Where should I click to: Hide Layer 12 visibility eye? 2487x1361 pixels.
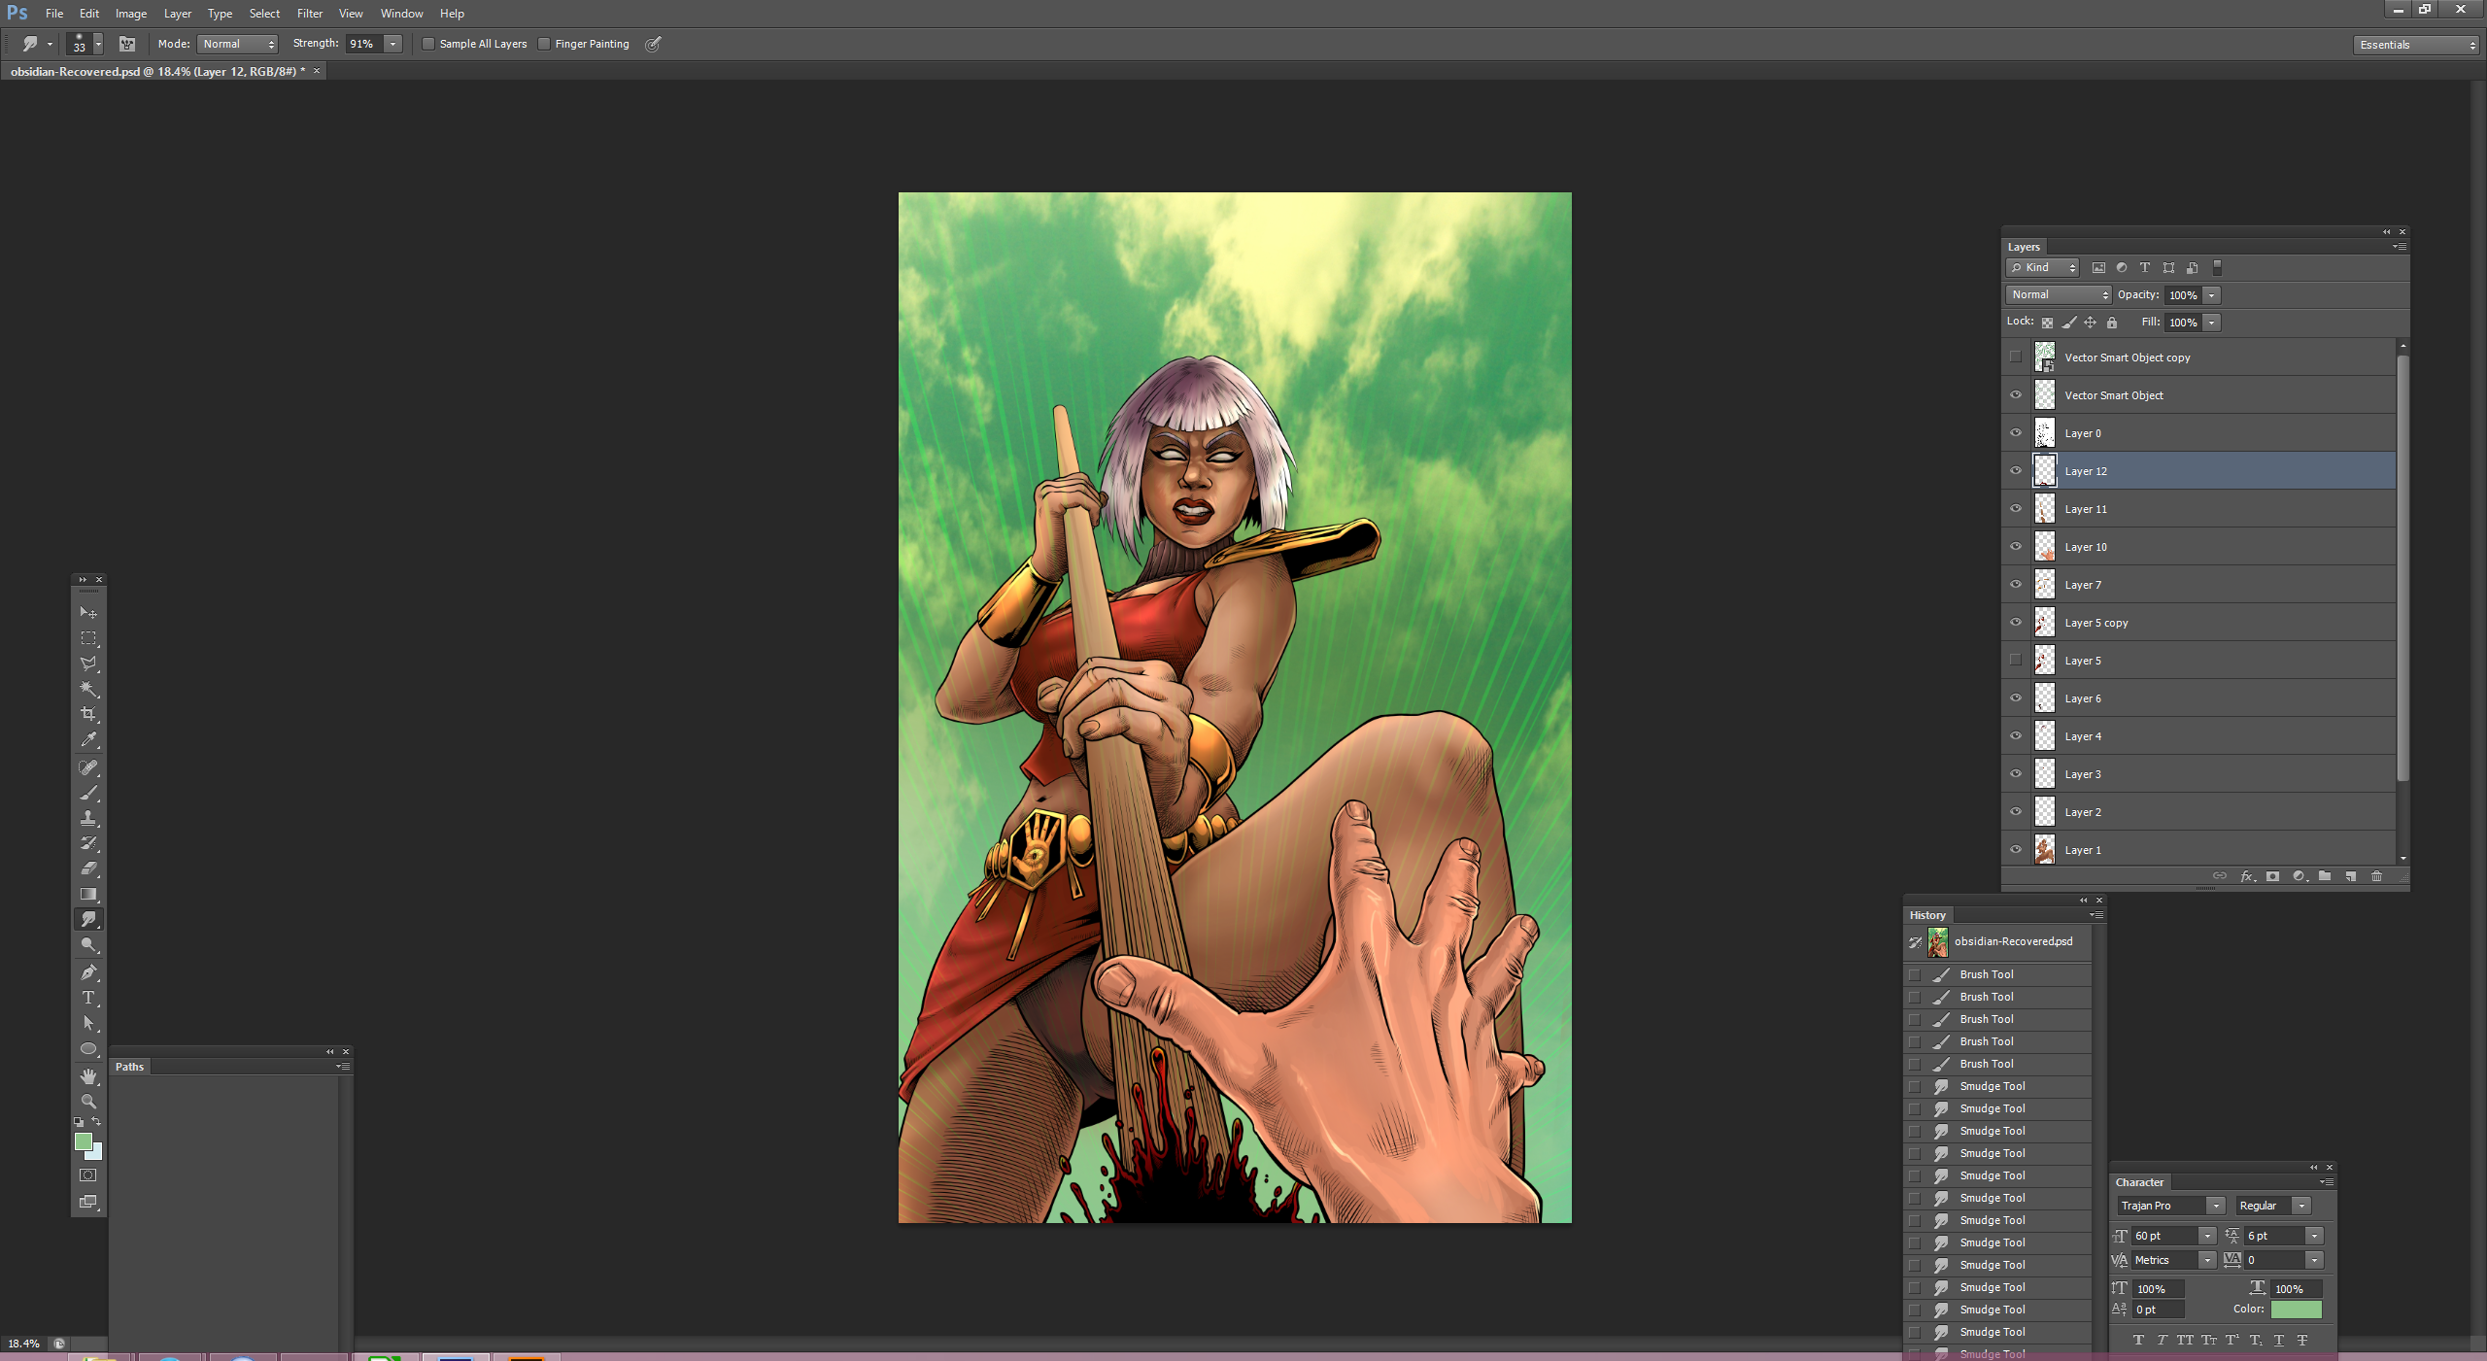[2016, 471]
